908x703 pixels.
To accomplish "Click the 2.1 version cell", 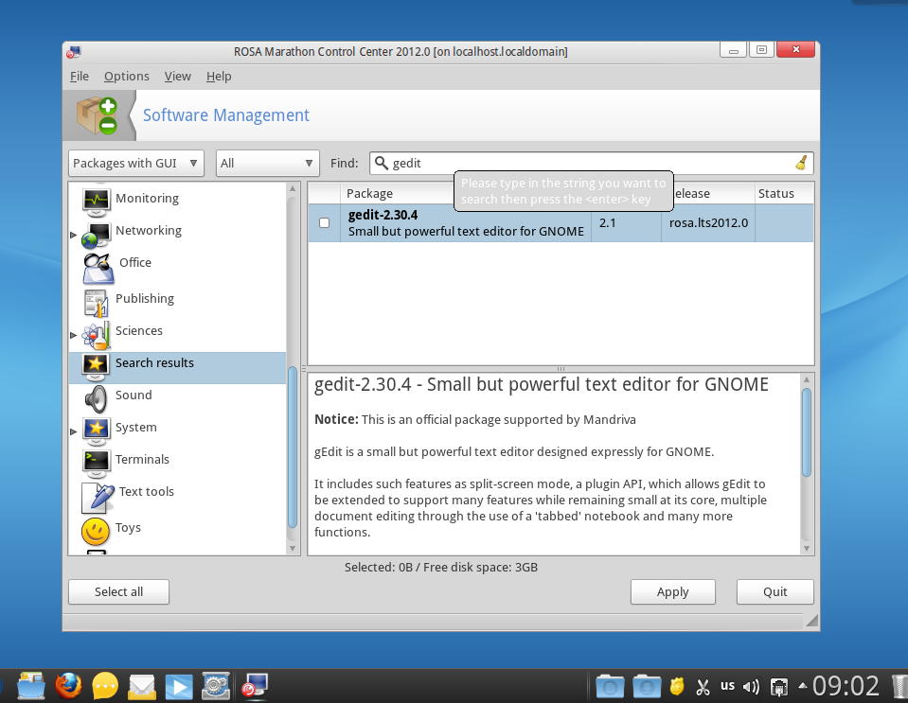I will (627, 222).
